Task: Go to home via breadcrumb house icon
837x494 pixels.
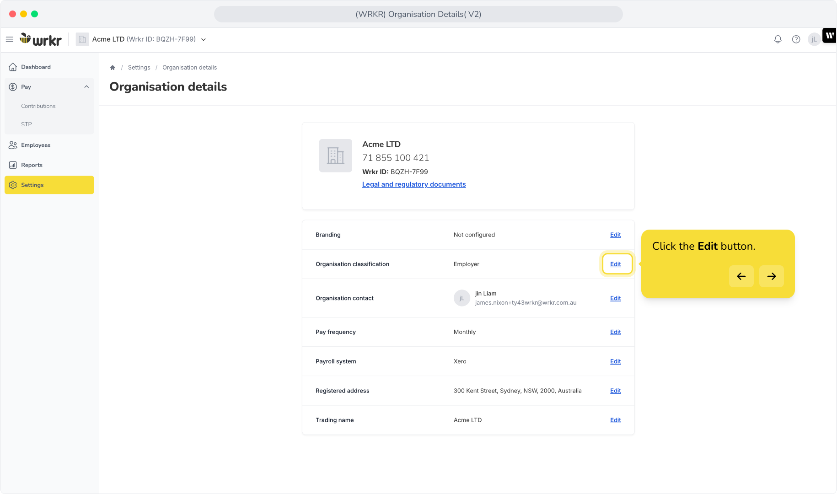Action: click(113, 68)
